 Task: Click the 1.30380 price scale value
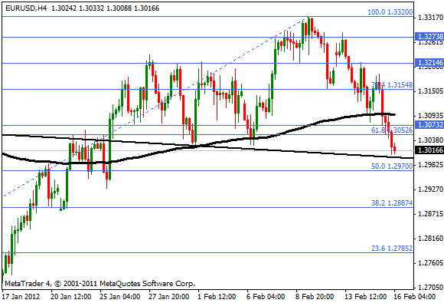point(430,140)
